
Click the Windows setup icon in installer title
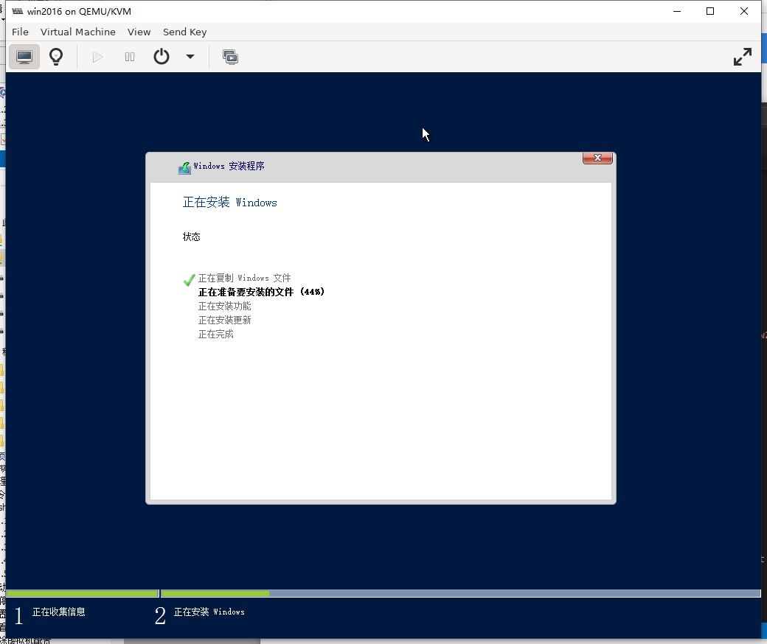click(x=184, y=167)
